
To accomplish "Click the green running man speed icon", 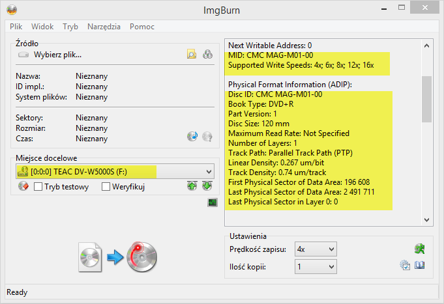I will coord(419,249).
